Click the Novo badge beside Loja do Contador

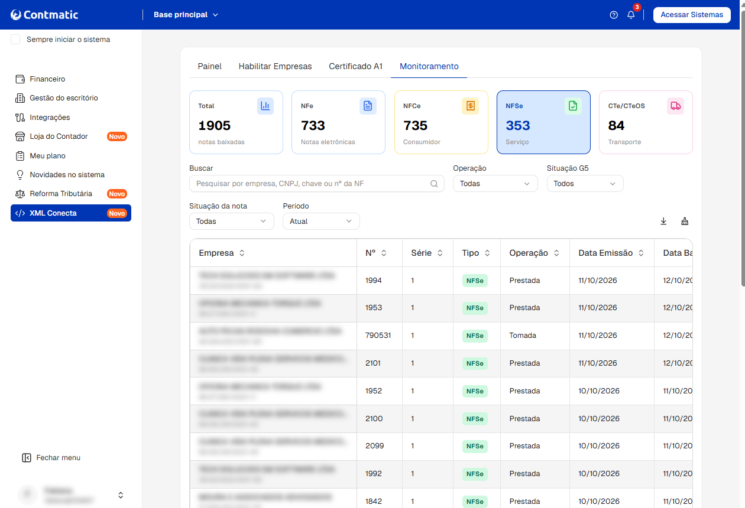tap(117, 136)
